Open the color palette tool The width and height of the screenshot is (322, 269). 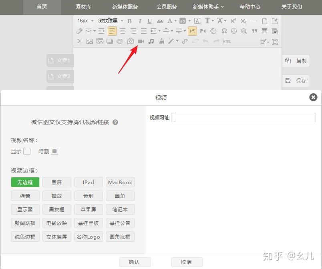[x=120, y=42]
